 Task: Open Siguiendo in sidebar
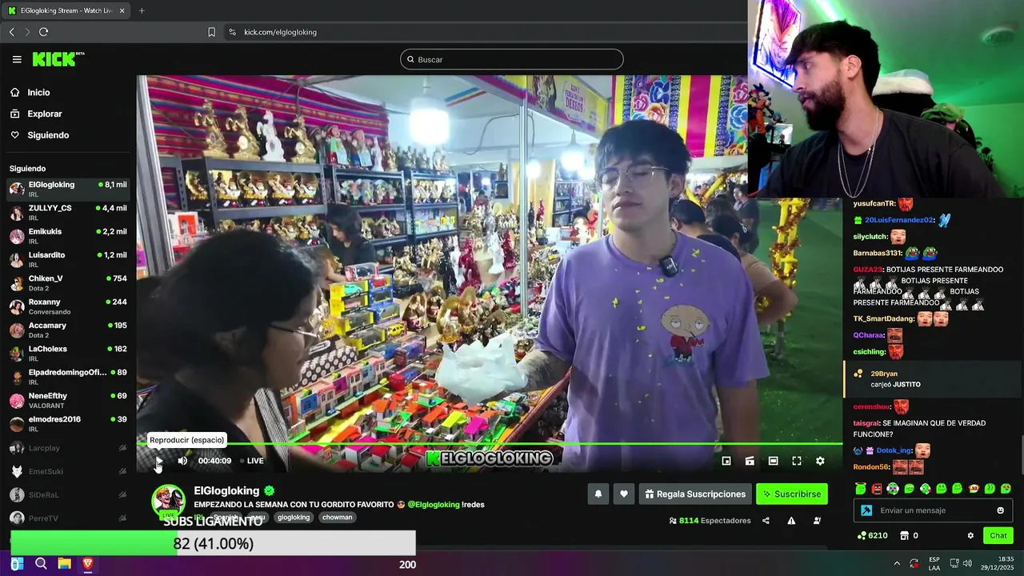coord(48,135)
